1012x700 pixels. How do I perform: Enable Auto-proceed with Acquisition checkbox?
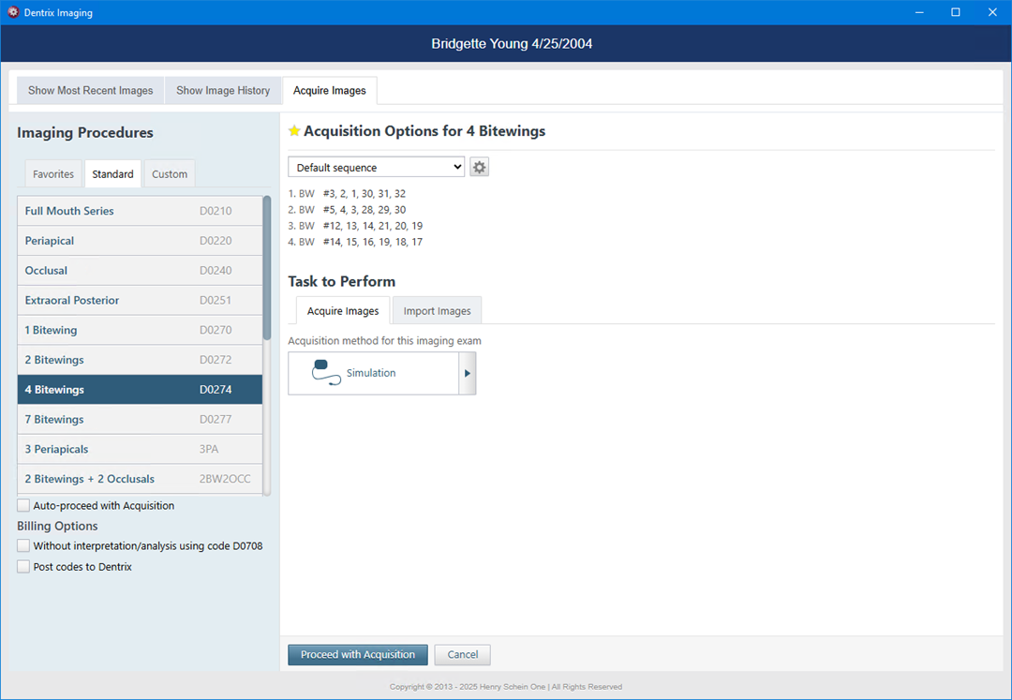[x=23, y=505]
